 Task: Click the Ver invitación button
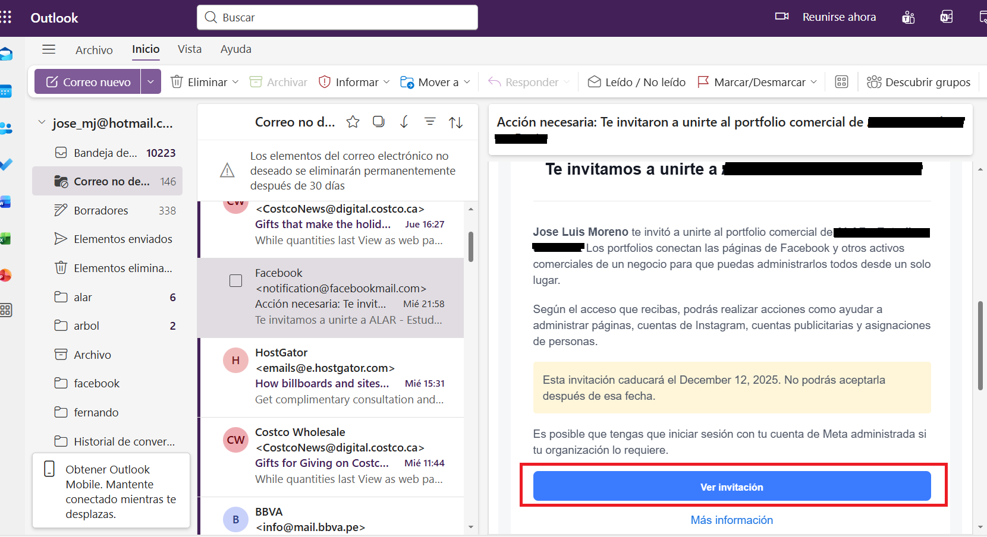tap(731, 487)
